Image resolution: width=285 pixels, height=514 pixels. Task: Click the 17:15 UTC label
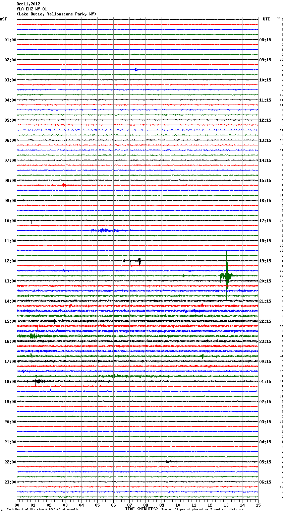coord(265,221)
